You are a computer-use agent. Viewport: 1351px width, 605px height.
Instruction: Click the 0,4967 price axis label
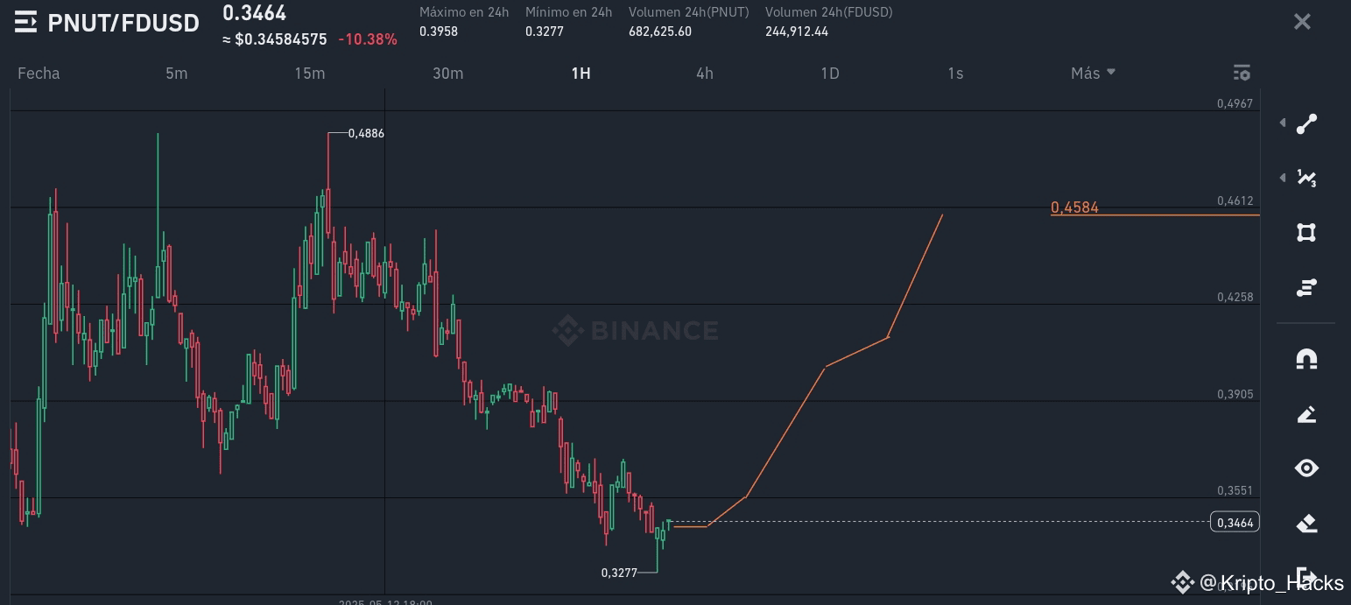click(x=1235, y=103)
